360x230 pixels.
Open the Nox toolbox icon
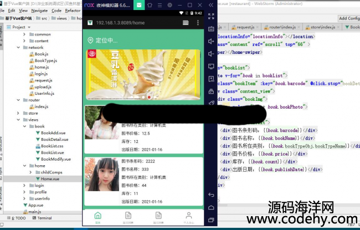[x=211, y=91]
